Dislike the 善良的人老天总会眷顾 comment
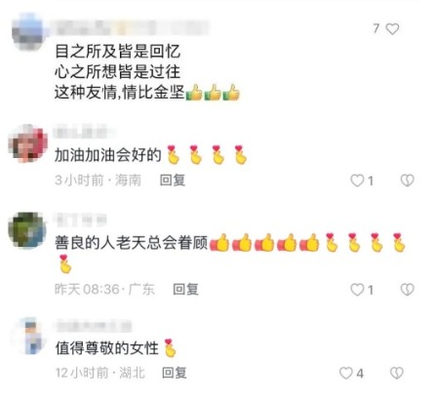The image size is (436, 401). click(x=407, y=290)
